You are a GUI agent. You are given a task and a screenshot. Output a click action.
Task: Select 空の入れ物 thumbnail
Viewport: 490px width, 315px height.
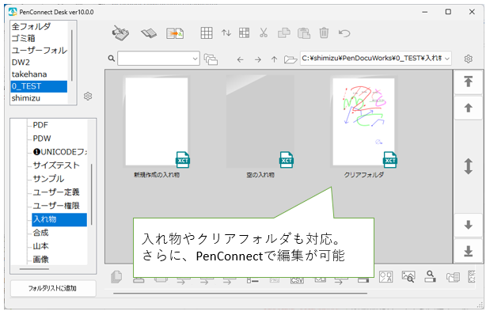(x=260, y=127)
